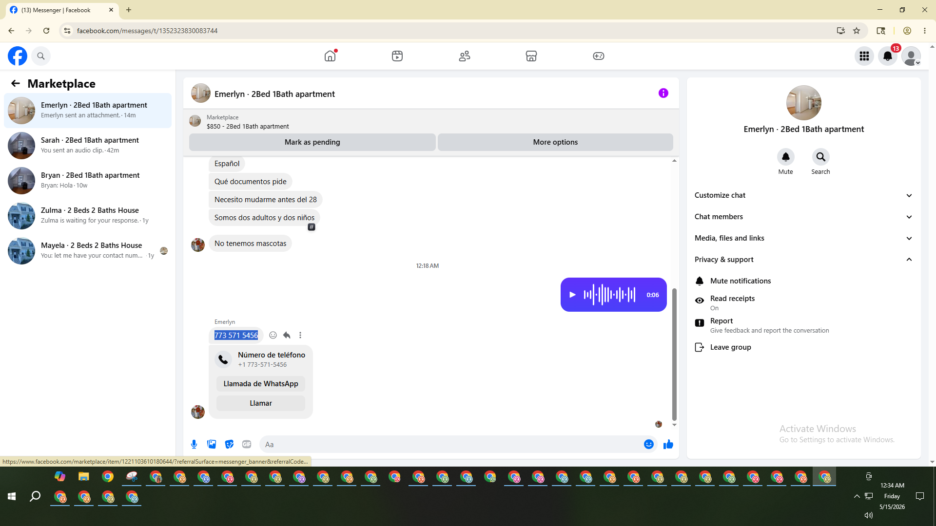Select Mute notifications option

(804, 281)
